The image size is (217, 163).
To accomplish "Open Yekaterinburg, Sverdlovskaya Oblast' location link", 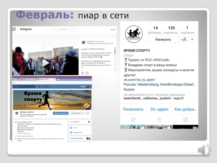I will click(159, 87).
